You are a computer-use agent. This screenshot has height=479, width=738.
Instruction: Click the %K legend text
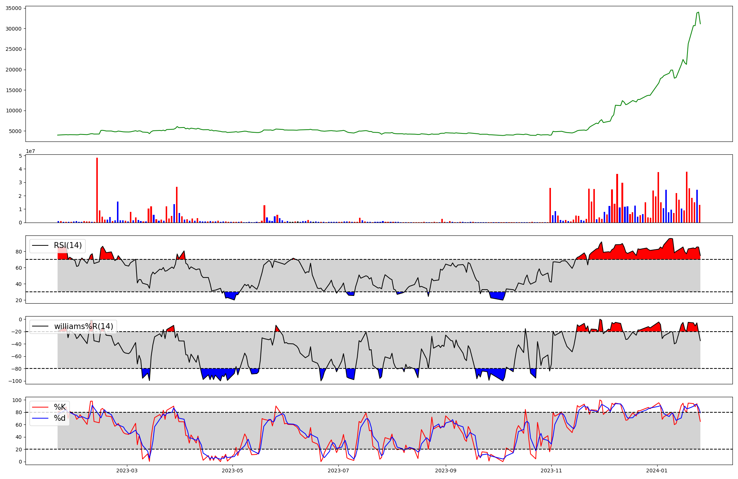[60, 407]
